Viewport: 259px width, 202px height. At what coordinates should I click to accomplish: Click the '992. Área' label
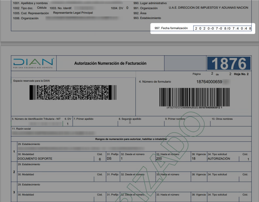140,13
